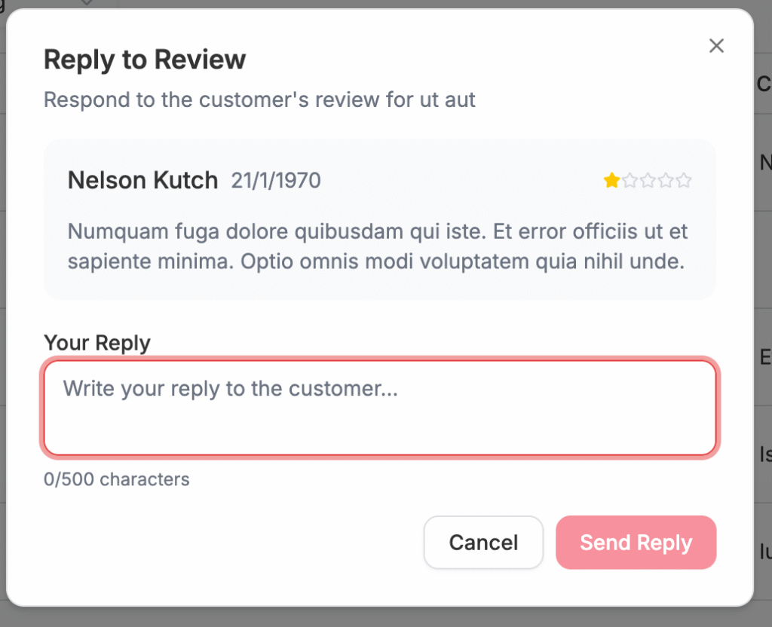Dismiss the dialog with the X button
Screen dimensions: 772x627
(x=716, y=45)
